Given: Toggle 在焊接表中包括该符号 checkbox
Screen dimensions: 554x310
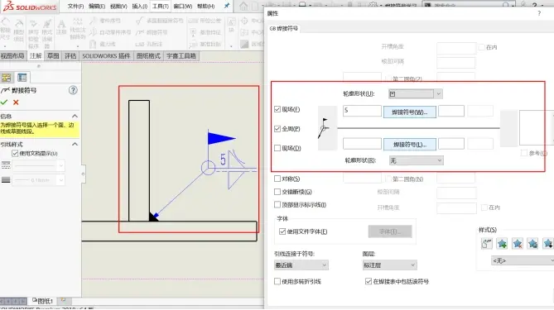Looking at the screenshot, I should [x=369, y=281].
